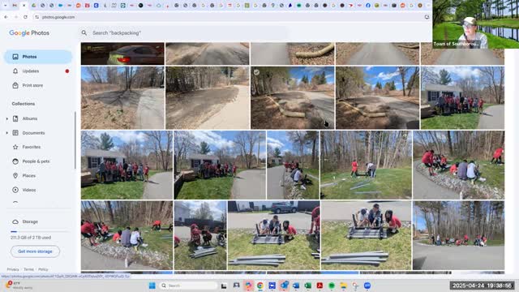Image resolution: width=519 pixels, height=292 pixels.
Task: Expand the Documents collection arrow
Action: coord(7,133)
